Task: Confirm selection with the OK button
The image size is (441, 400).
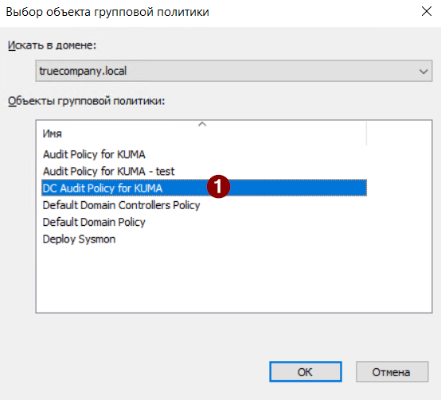Action: coord(306,371)
